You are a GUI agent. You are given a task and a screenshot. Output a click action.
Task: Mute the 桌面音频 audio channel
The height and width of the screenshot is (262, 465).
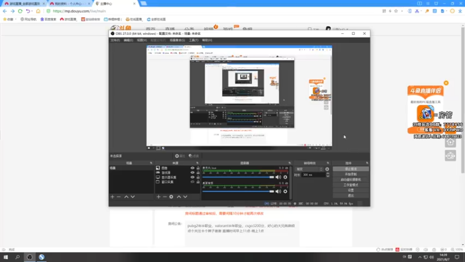point(278,192)
